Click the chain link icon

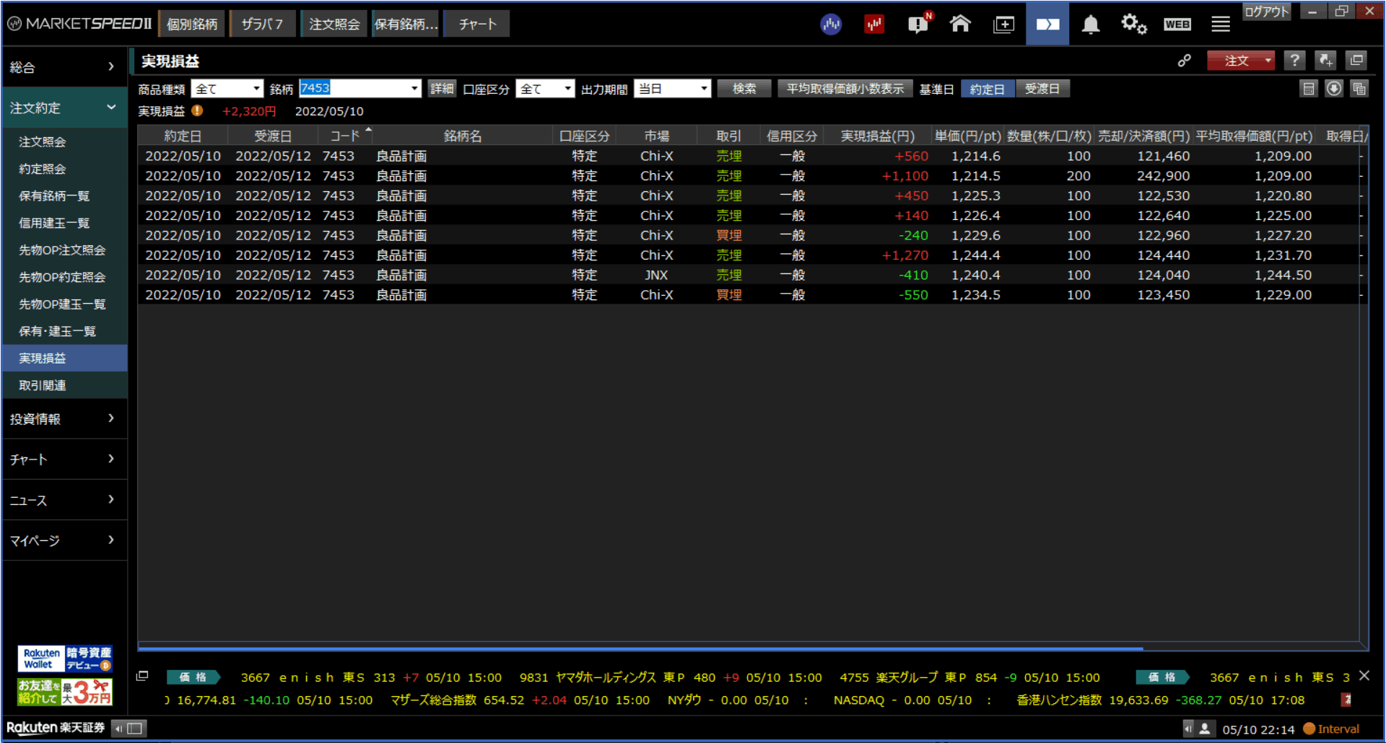coord(1185,61)
